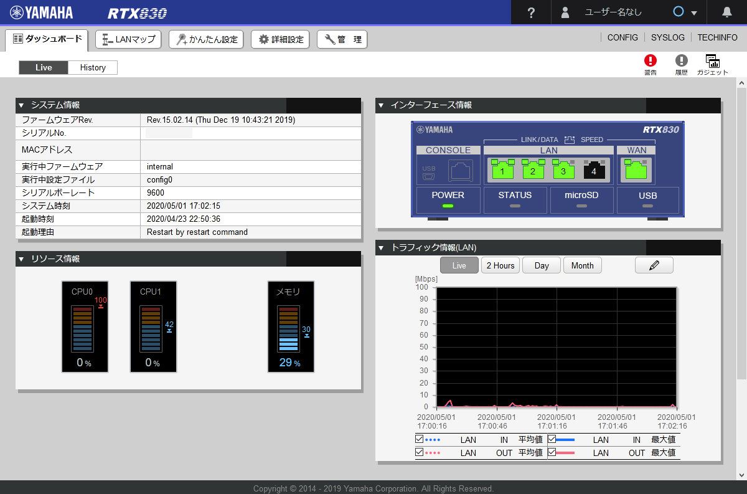Select the メモリ usage gauge
This screenshot has width=747, height=494.
coord(291,326)
